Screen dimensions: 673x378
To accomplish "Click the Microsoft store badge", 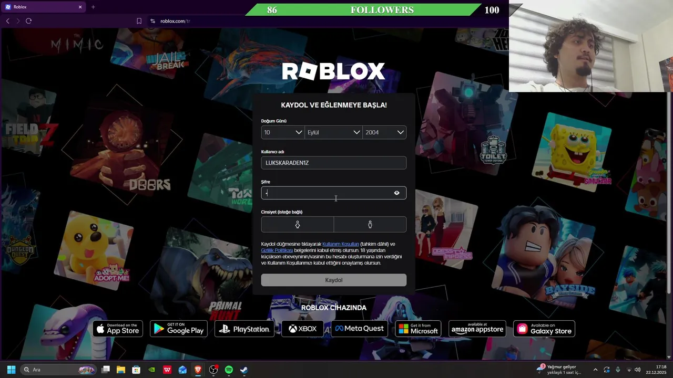I will pos(418,329).
